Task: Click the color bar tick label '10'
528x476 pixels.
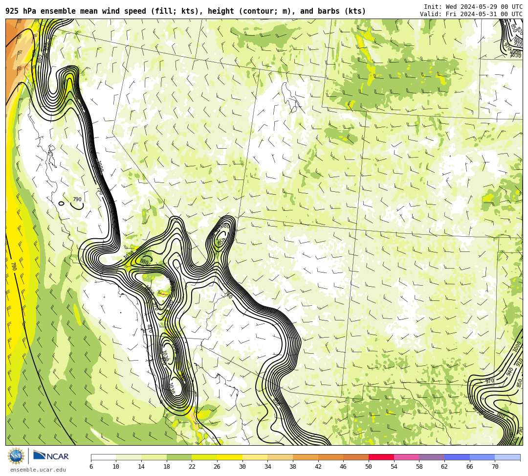Action: click(x=116, y=467)
